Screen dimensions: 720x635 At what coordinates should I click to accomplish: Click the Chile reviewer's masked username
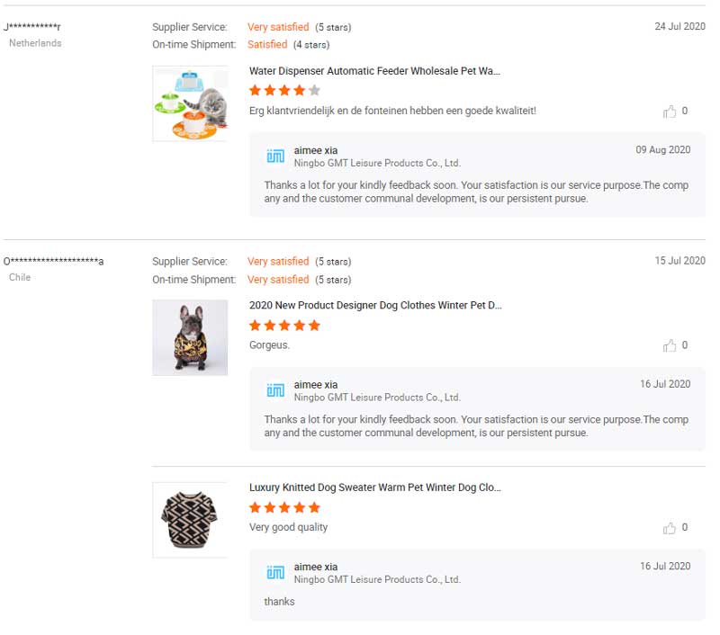pyautogui.click(x=54, y=261)
